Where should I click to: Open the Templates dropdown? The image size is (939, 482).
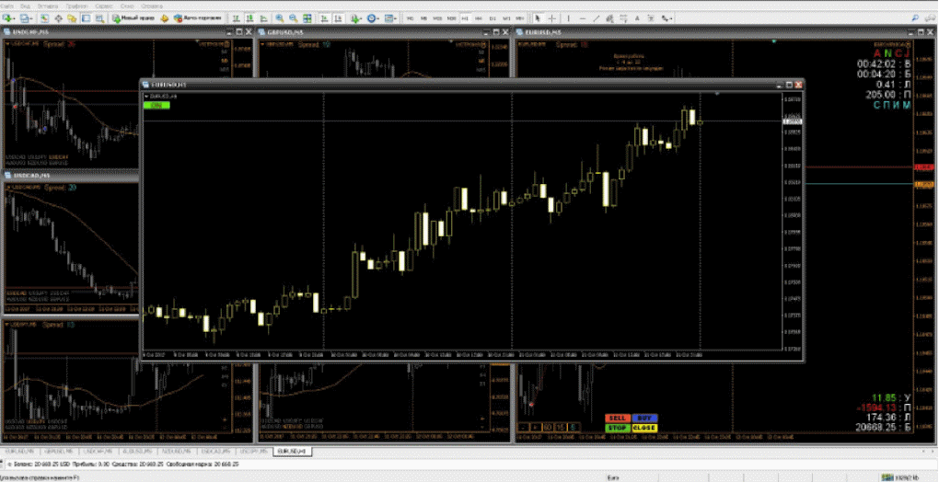pyautogui.click(x=391, y=18)
